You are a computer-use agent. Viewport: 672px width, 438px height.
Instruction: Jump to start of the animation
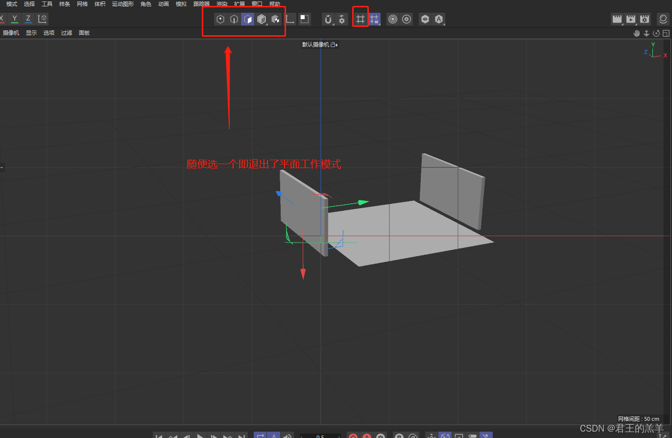pyautogui.click(x=159, y=436)
